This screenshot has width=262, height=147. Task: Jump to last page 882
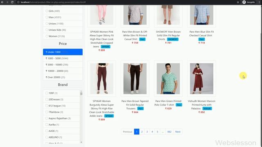169,132
